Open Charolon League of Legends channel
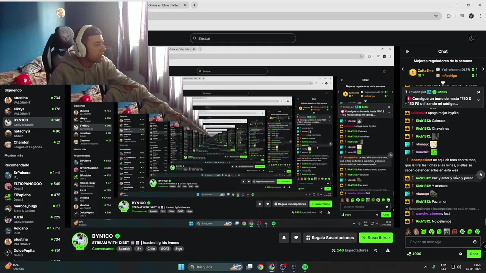Screen dimensions: 486x273 [32, 144]
